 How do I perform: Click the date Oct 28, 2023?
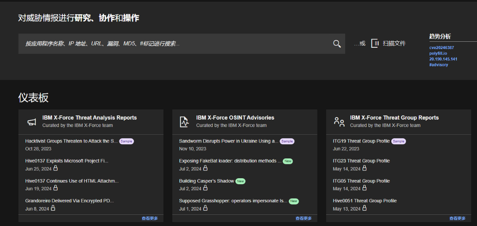(x=38, y=149)
